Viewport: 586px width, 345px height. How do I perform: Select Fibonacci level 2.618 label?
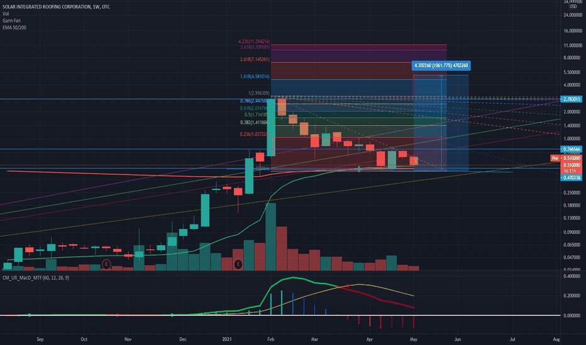point(255,60)
